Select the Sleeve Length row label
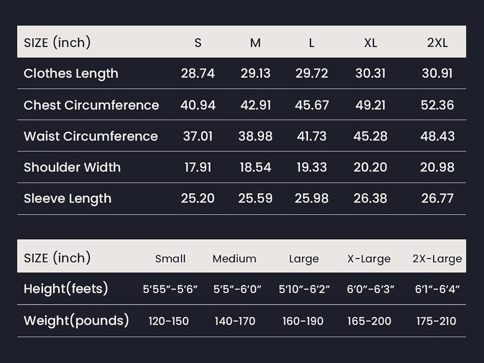 pos(68,199)
